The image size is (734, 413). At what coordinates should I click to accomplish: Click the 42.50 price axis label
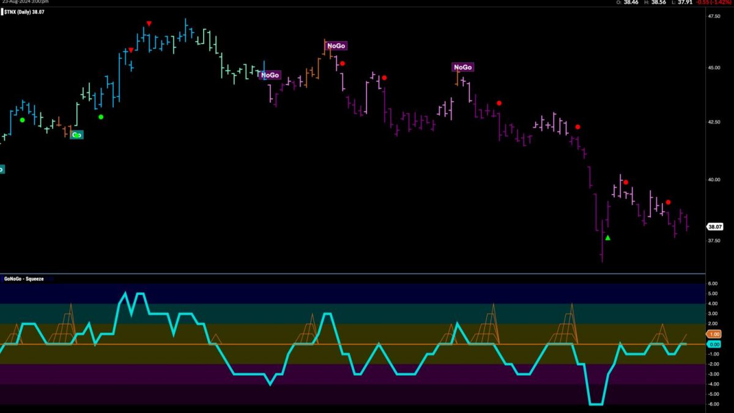(x=714, y=122)
